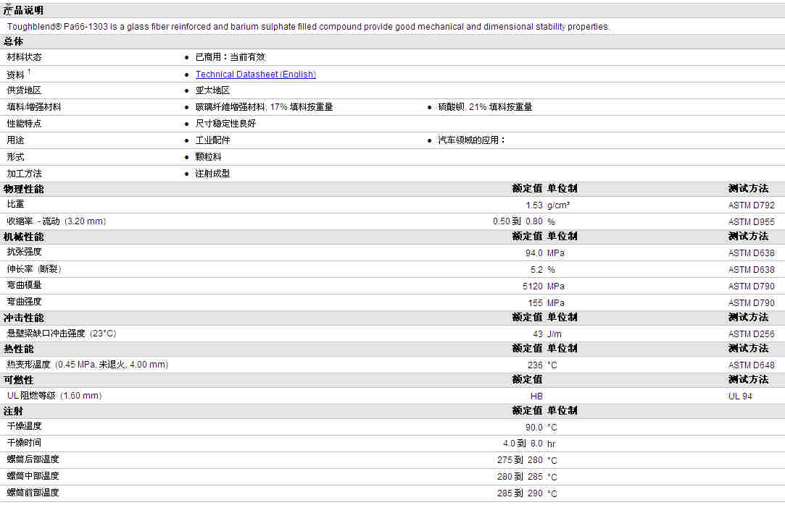Click the 热性能 section header
The height and width of the screenshot is (505, 785).
[19, 349]
